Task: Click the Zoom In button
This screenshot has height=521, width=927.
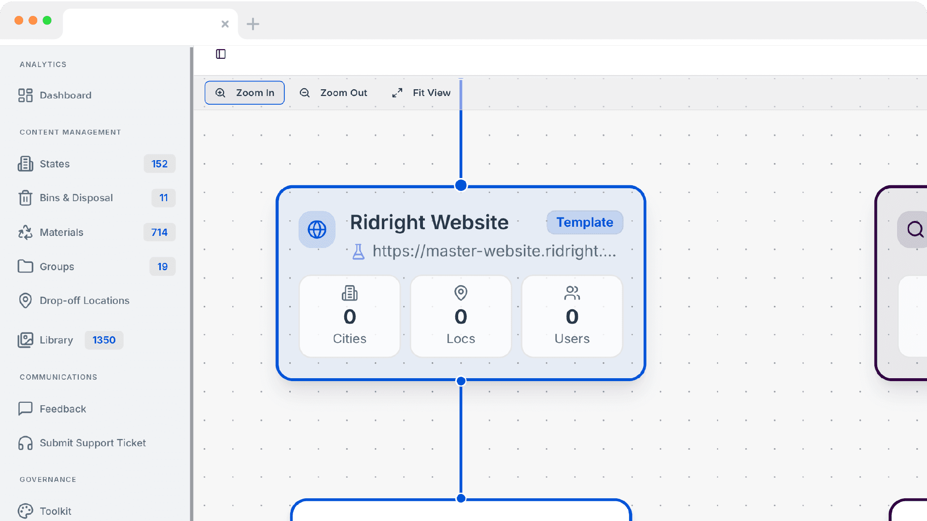Action: (x=244, y=93)
